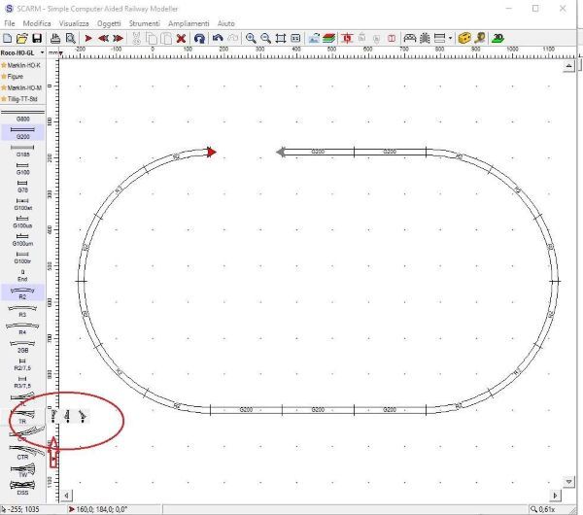583x515 pixels.
Task: Switch to the 3D view icon
Action: click(497, 38)
